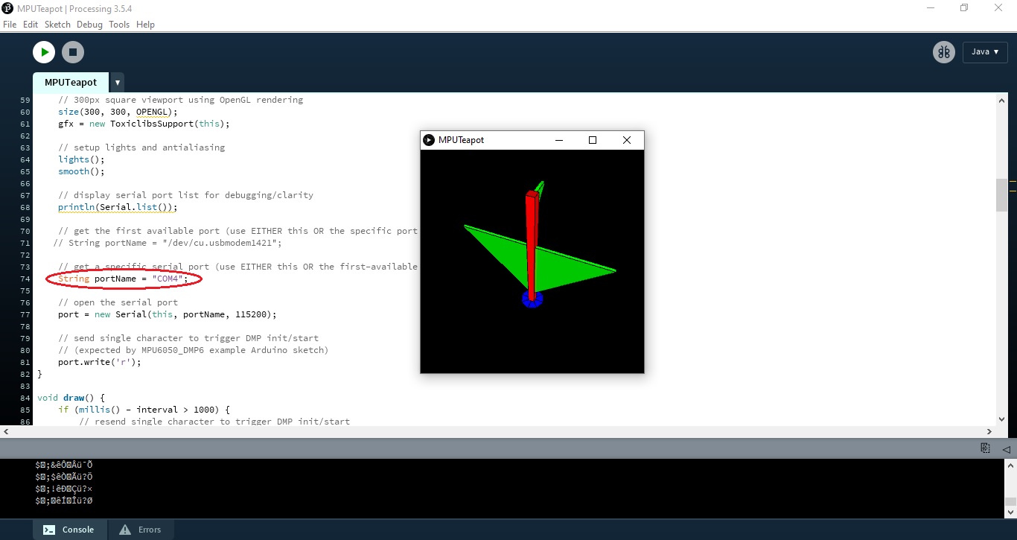Clear the console with the dashed-page icon
The height and width of the screenshot is (540, 1017).
click(984, 448)
